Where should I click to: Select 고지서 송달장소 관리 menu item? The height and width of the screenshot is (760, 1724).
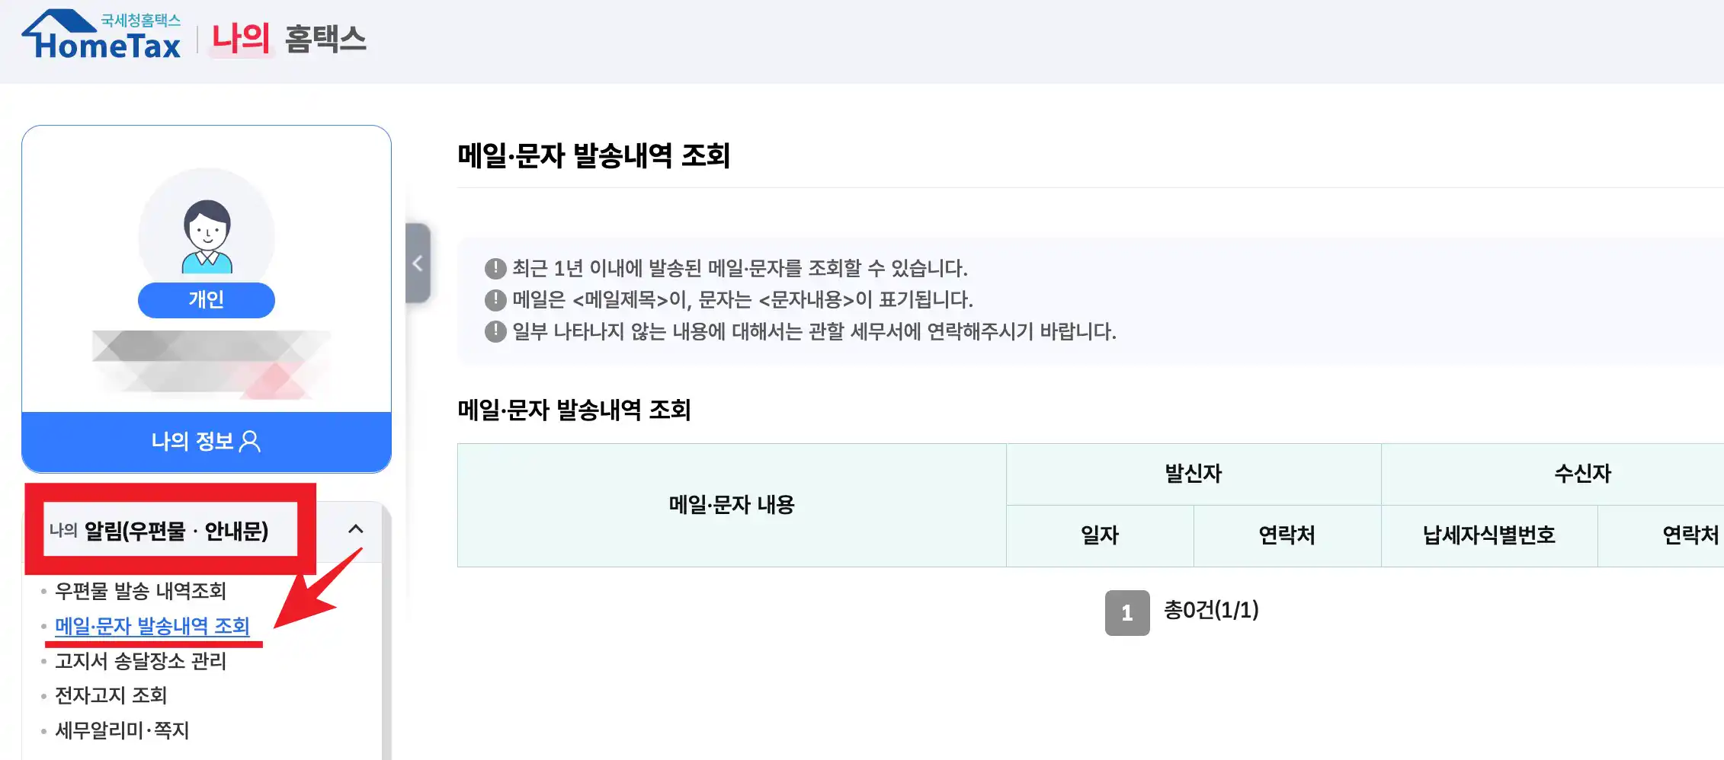(x=141, y=661)
